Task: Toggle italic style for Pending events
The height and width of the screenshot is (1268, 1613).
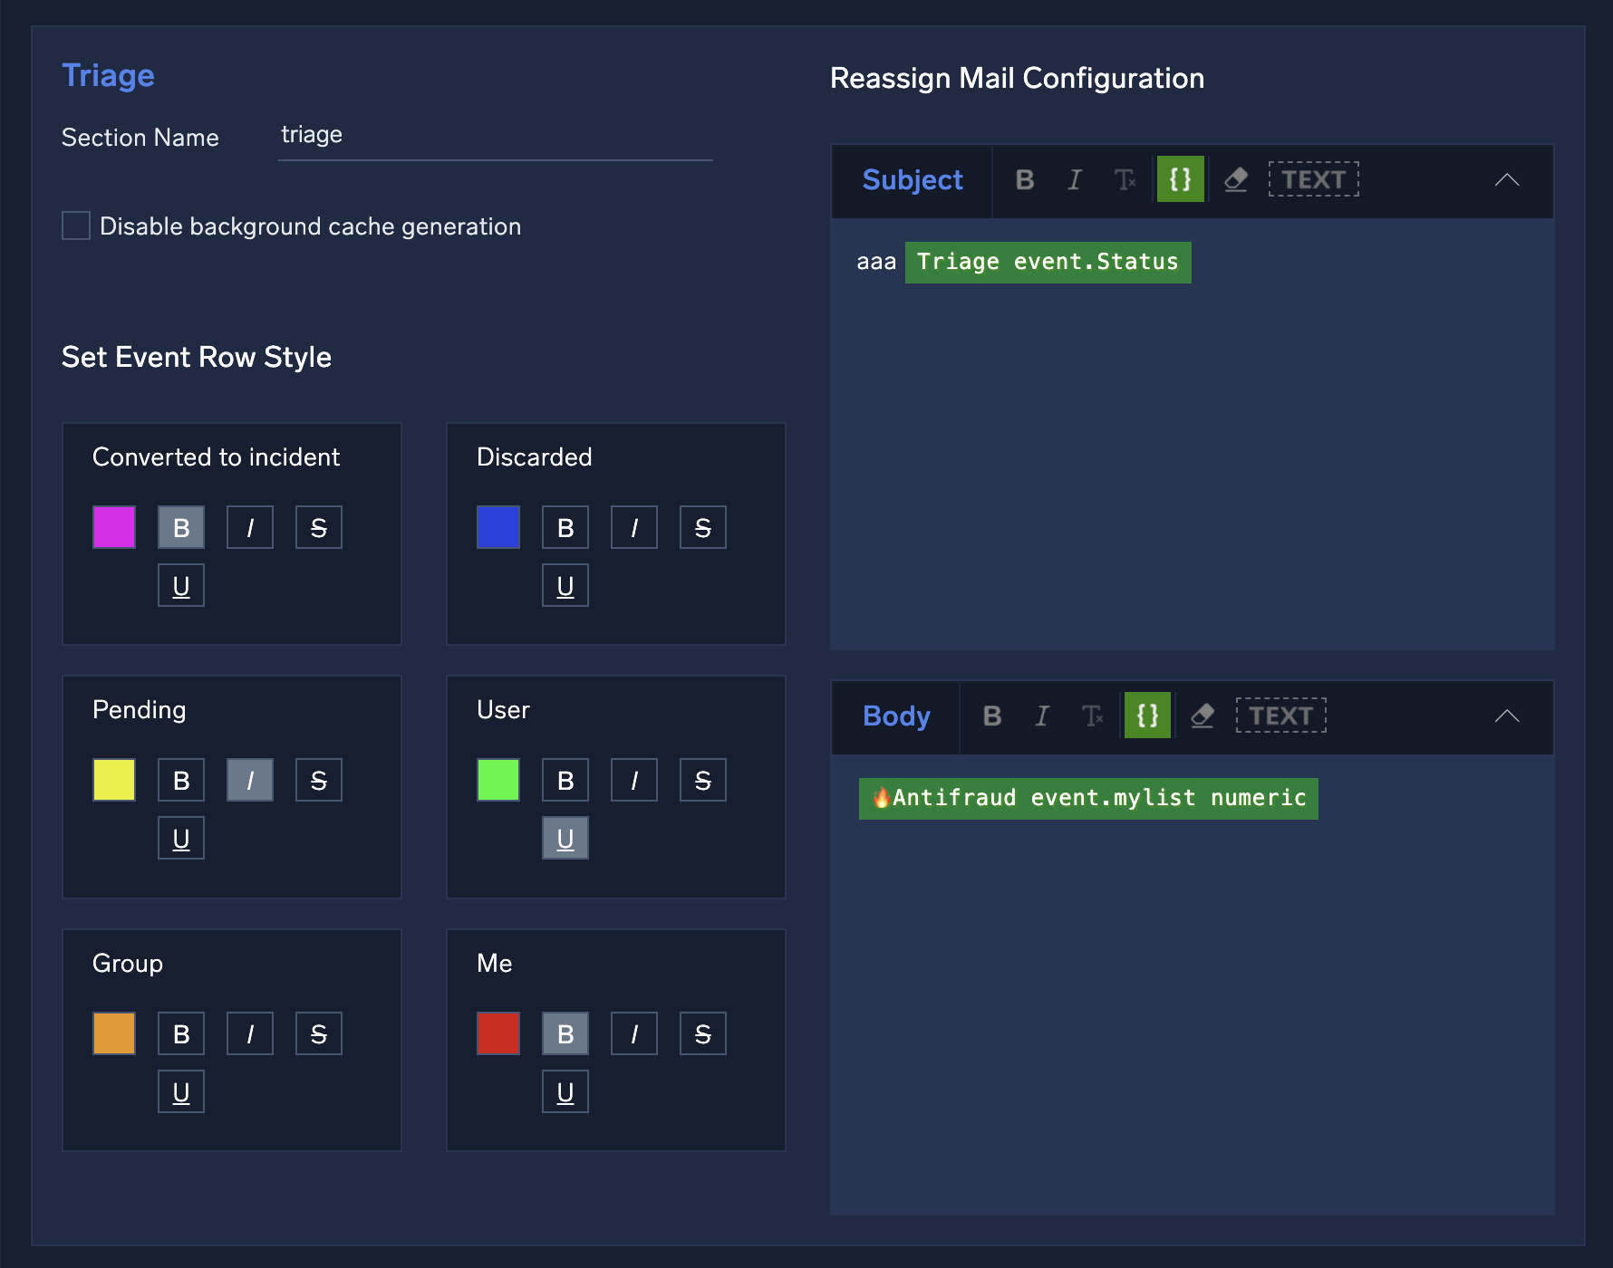Action: [x=249, y=779]
